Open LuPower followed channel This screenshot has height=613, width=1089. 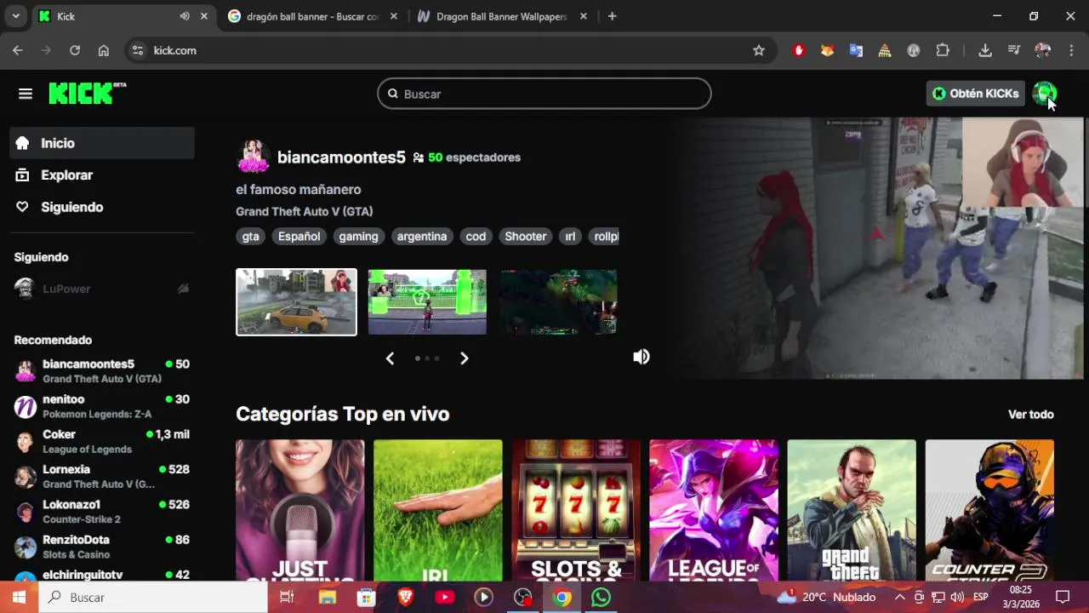(x=102, y=289)
